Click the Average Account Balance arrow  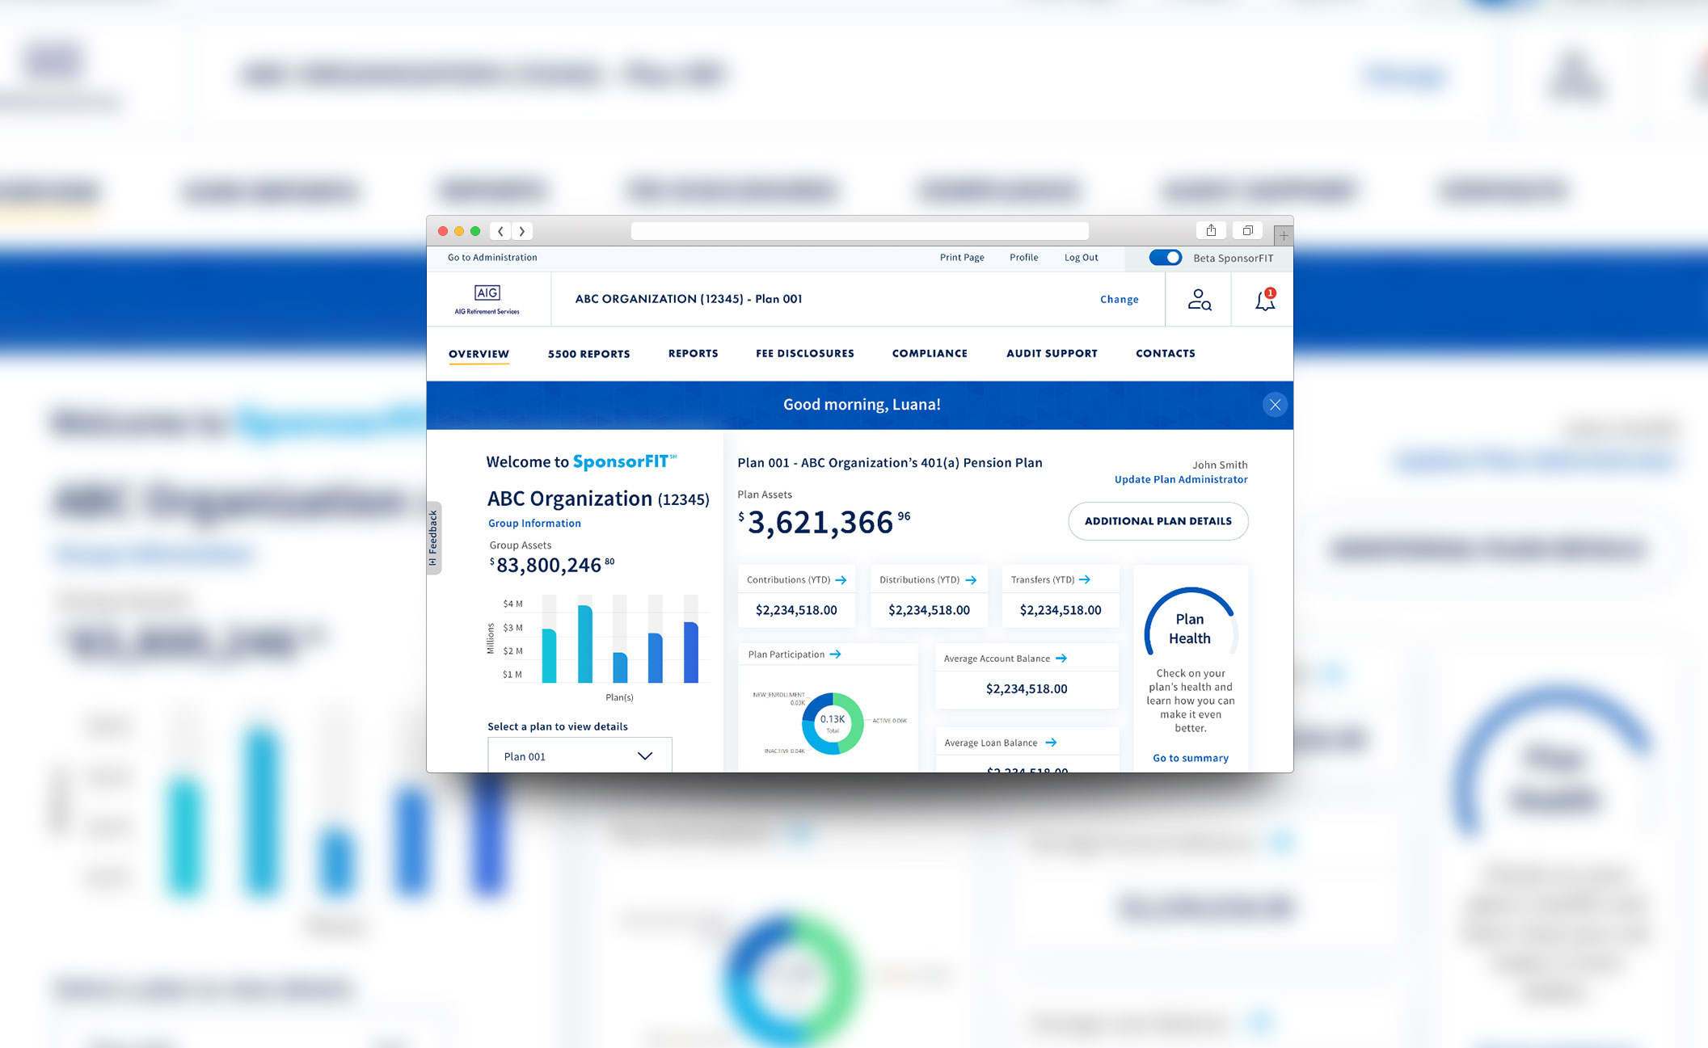pos(1061,659)
